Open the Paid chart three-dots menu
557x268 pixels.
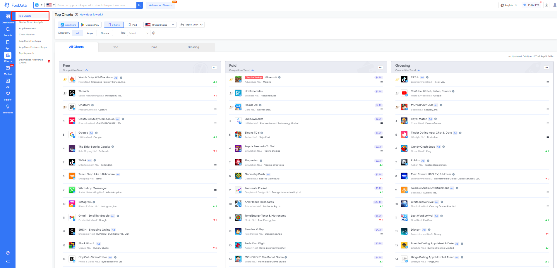[381, 68]
